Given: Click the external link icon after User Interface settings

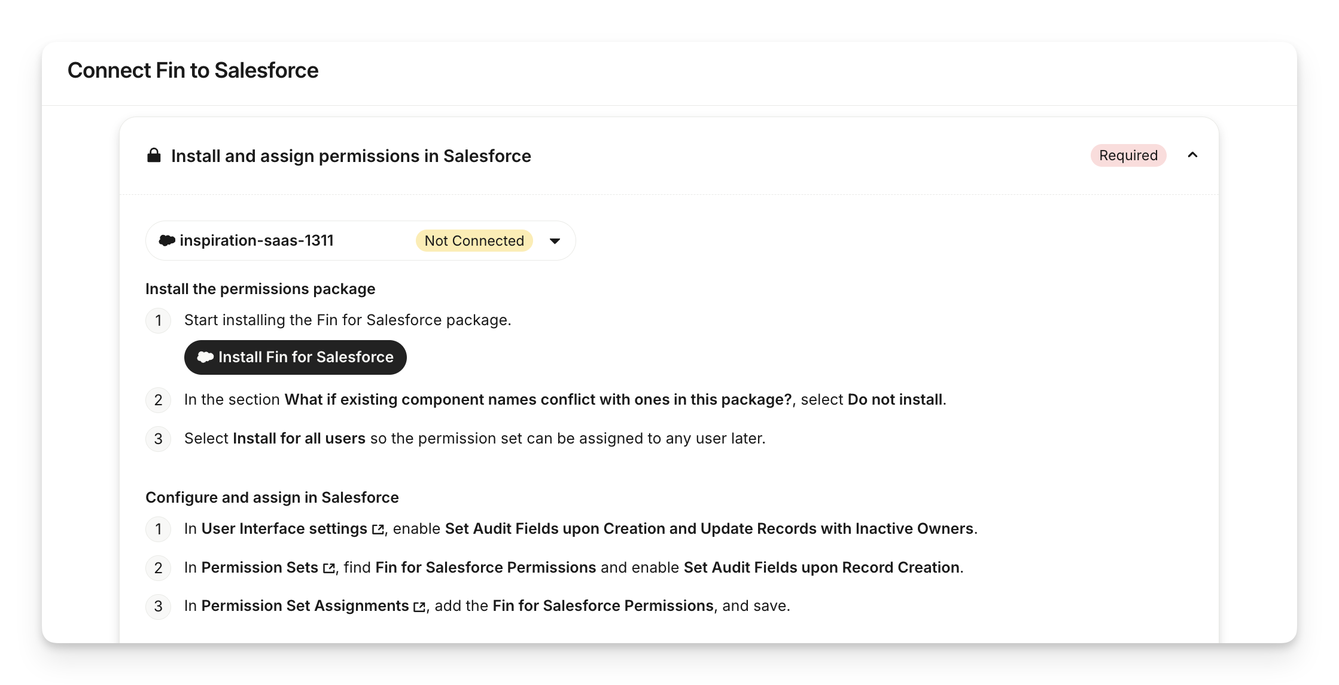Looking at the screenshot, I should [x=378, y=530].
